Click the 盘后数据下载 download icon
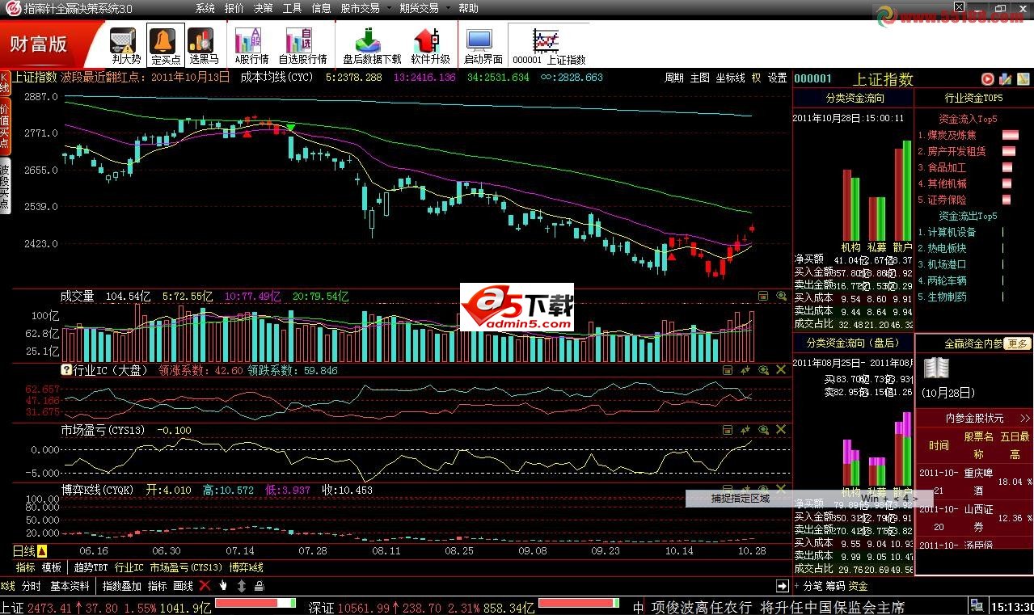This screenshot has height=615, width=1034. pyautogui.click(x=371, y=44)
